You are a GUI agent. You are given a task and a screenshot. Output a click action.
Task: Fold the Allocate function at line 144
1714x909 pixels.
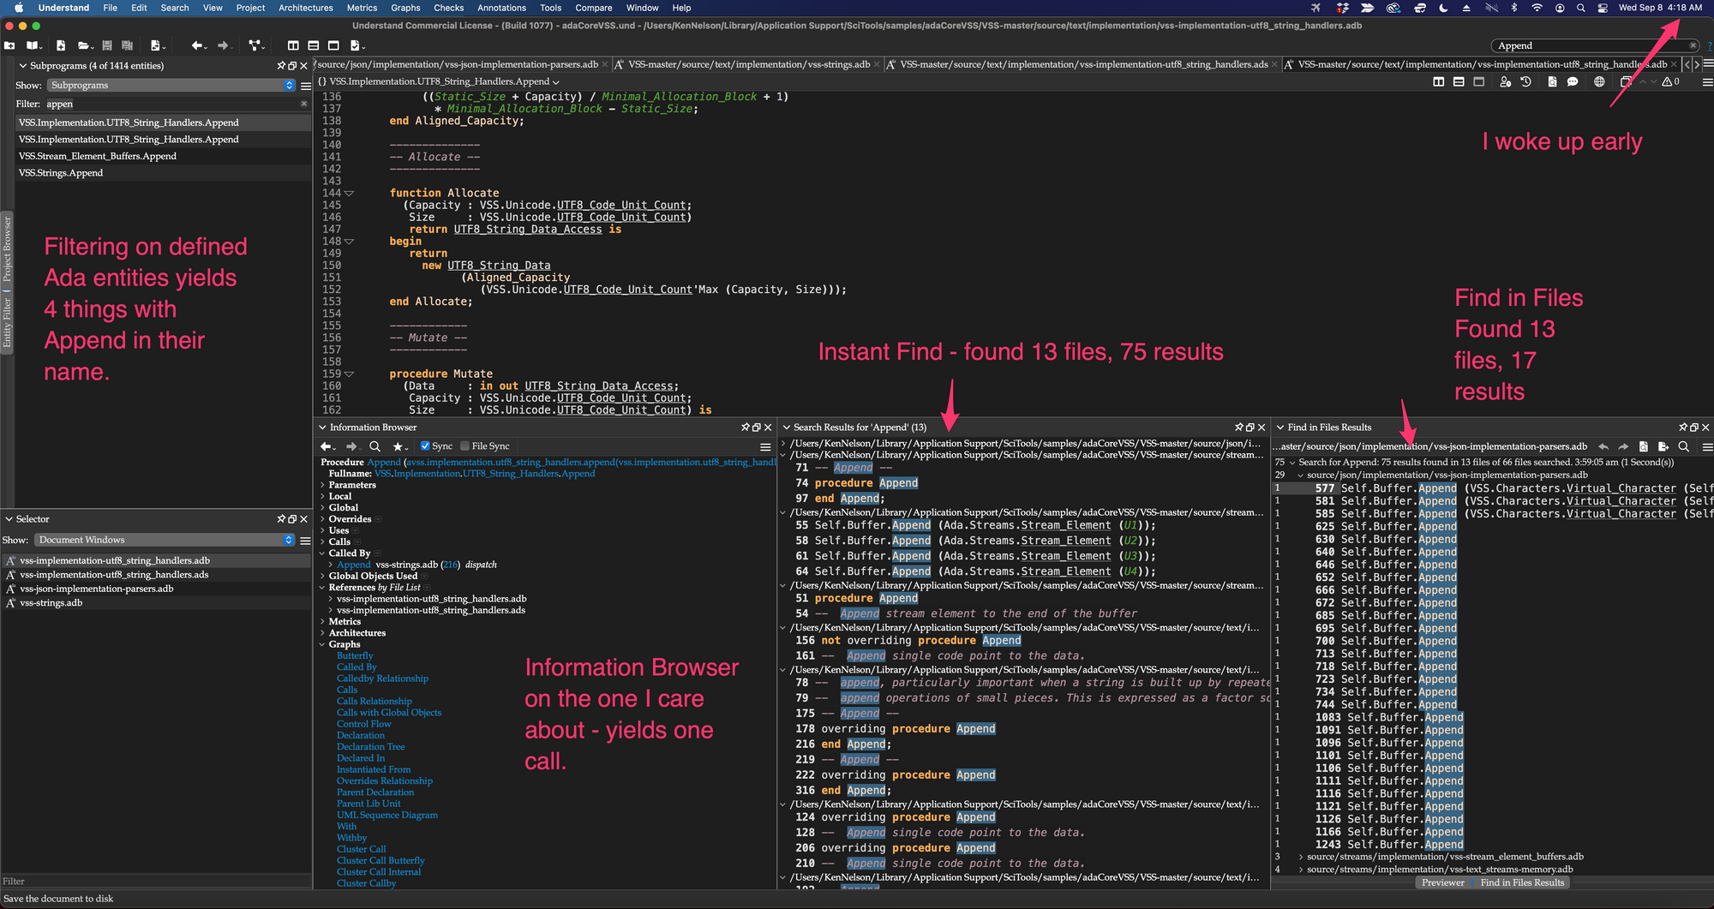click(x=349, y=194)
